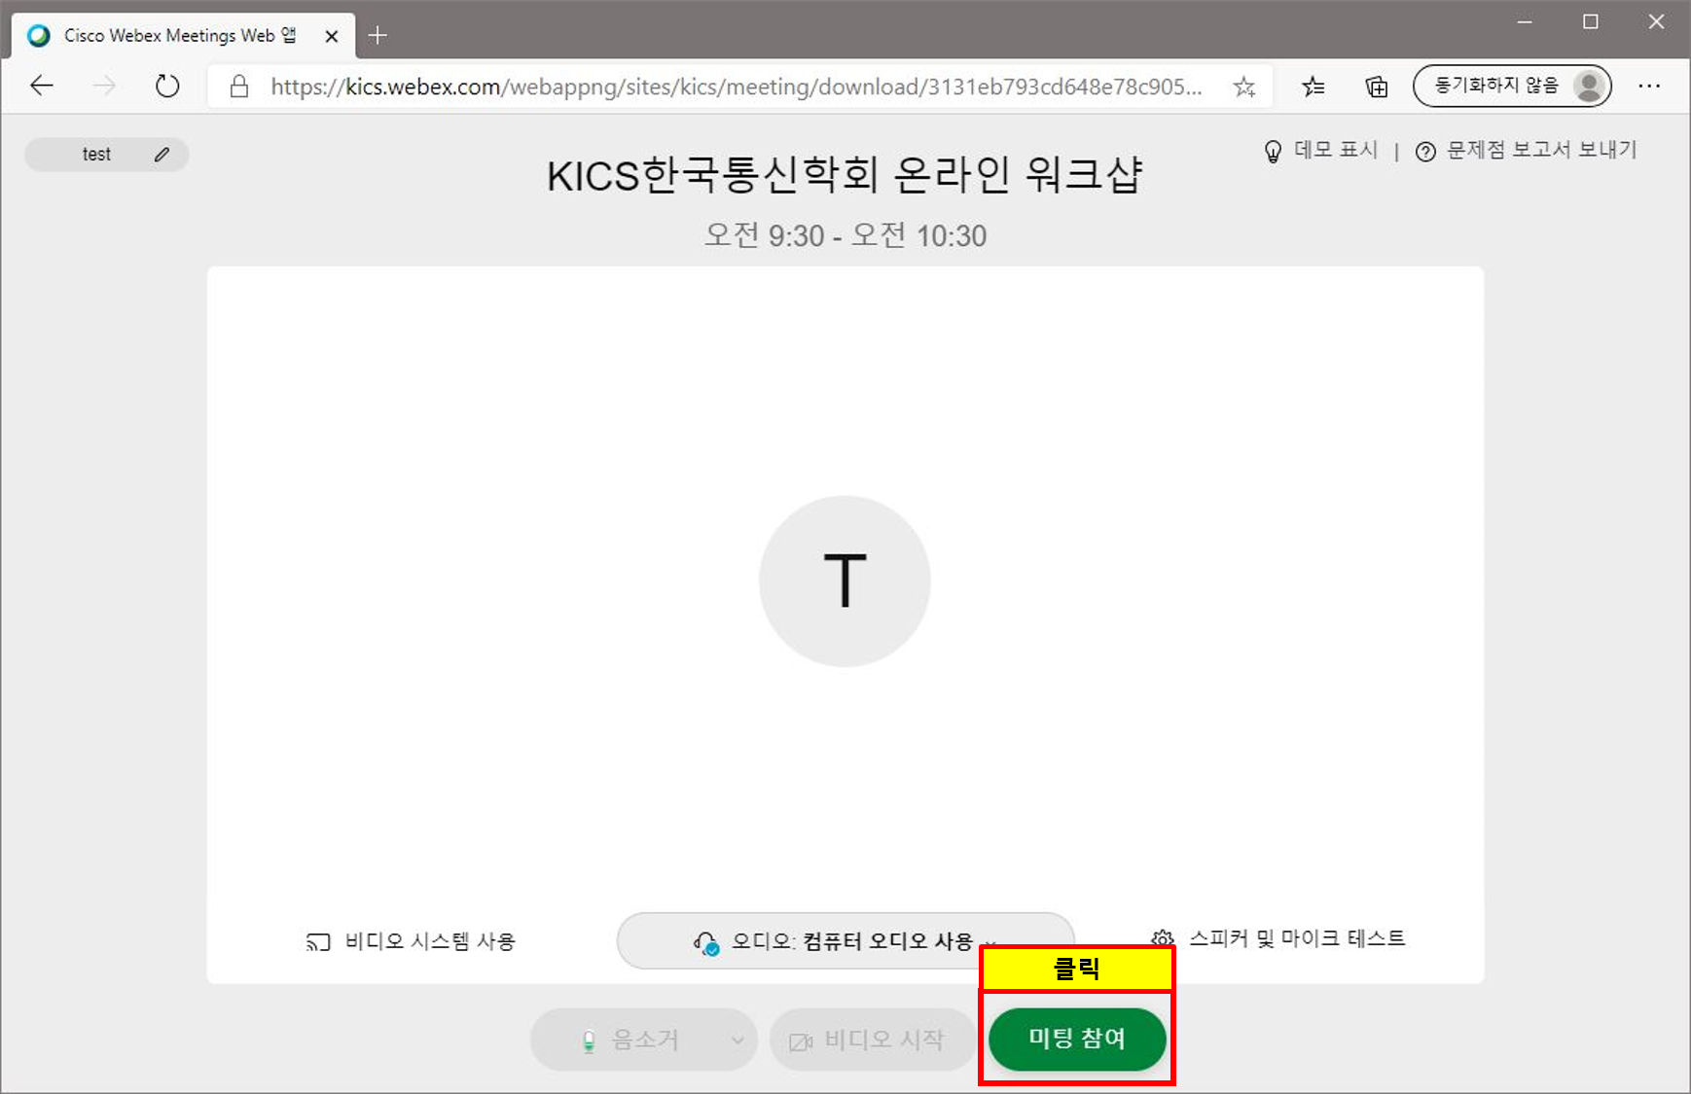
Task: Open a new browser tab with the plus button
Action: [x=378, y=36]
